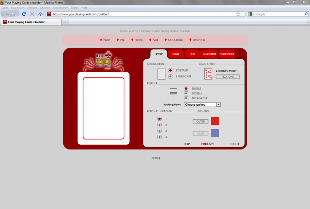Open the Bearbeiten menu
The image size is (310, 209).
point(17,8)
